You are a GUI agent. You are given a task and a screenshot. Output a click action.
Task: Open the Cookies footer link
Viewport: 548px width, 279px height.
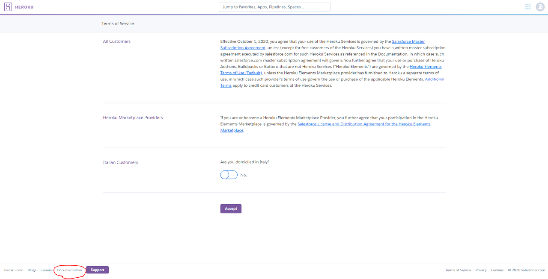497,270
